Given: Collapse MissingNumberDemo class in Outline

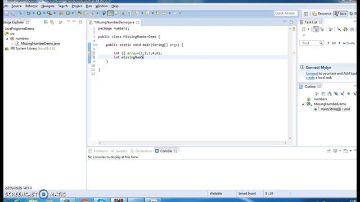Looking at the screenshot, I should [x=303, y=104].
